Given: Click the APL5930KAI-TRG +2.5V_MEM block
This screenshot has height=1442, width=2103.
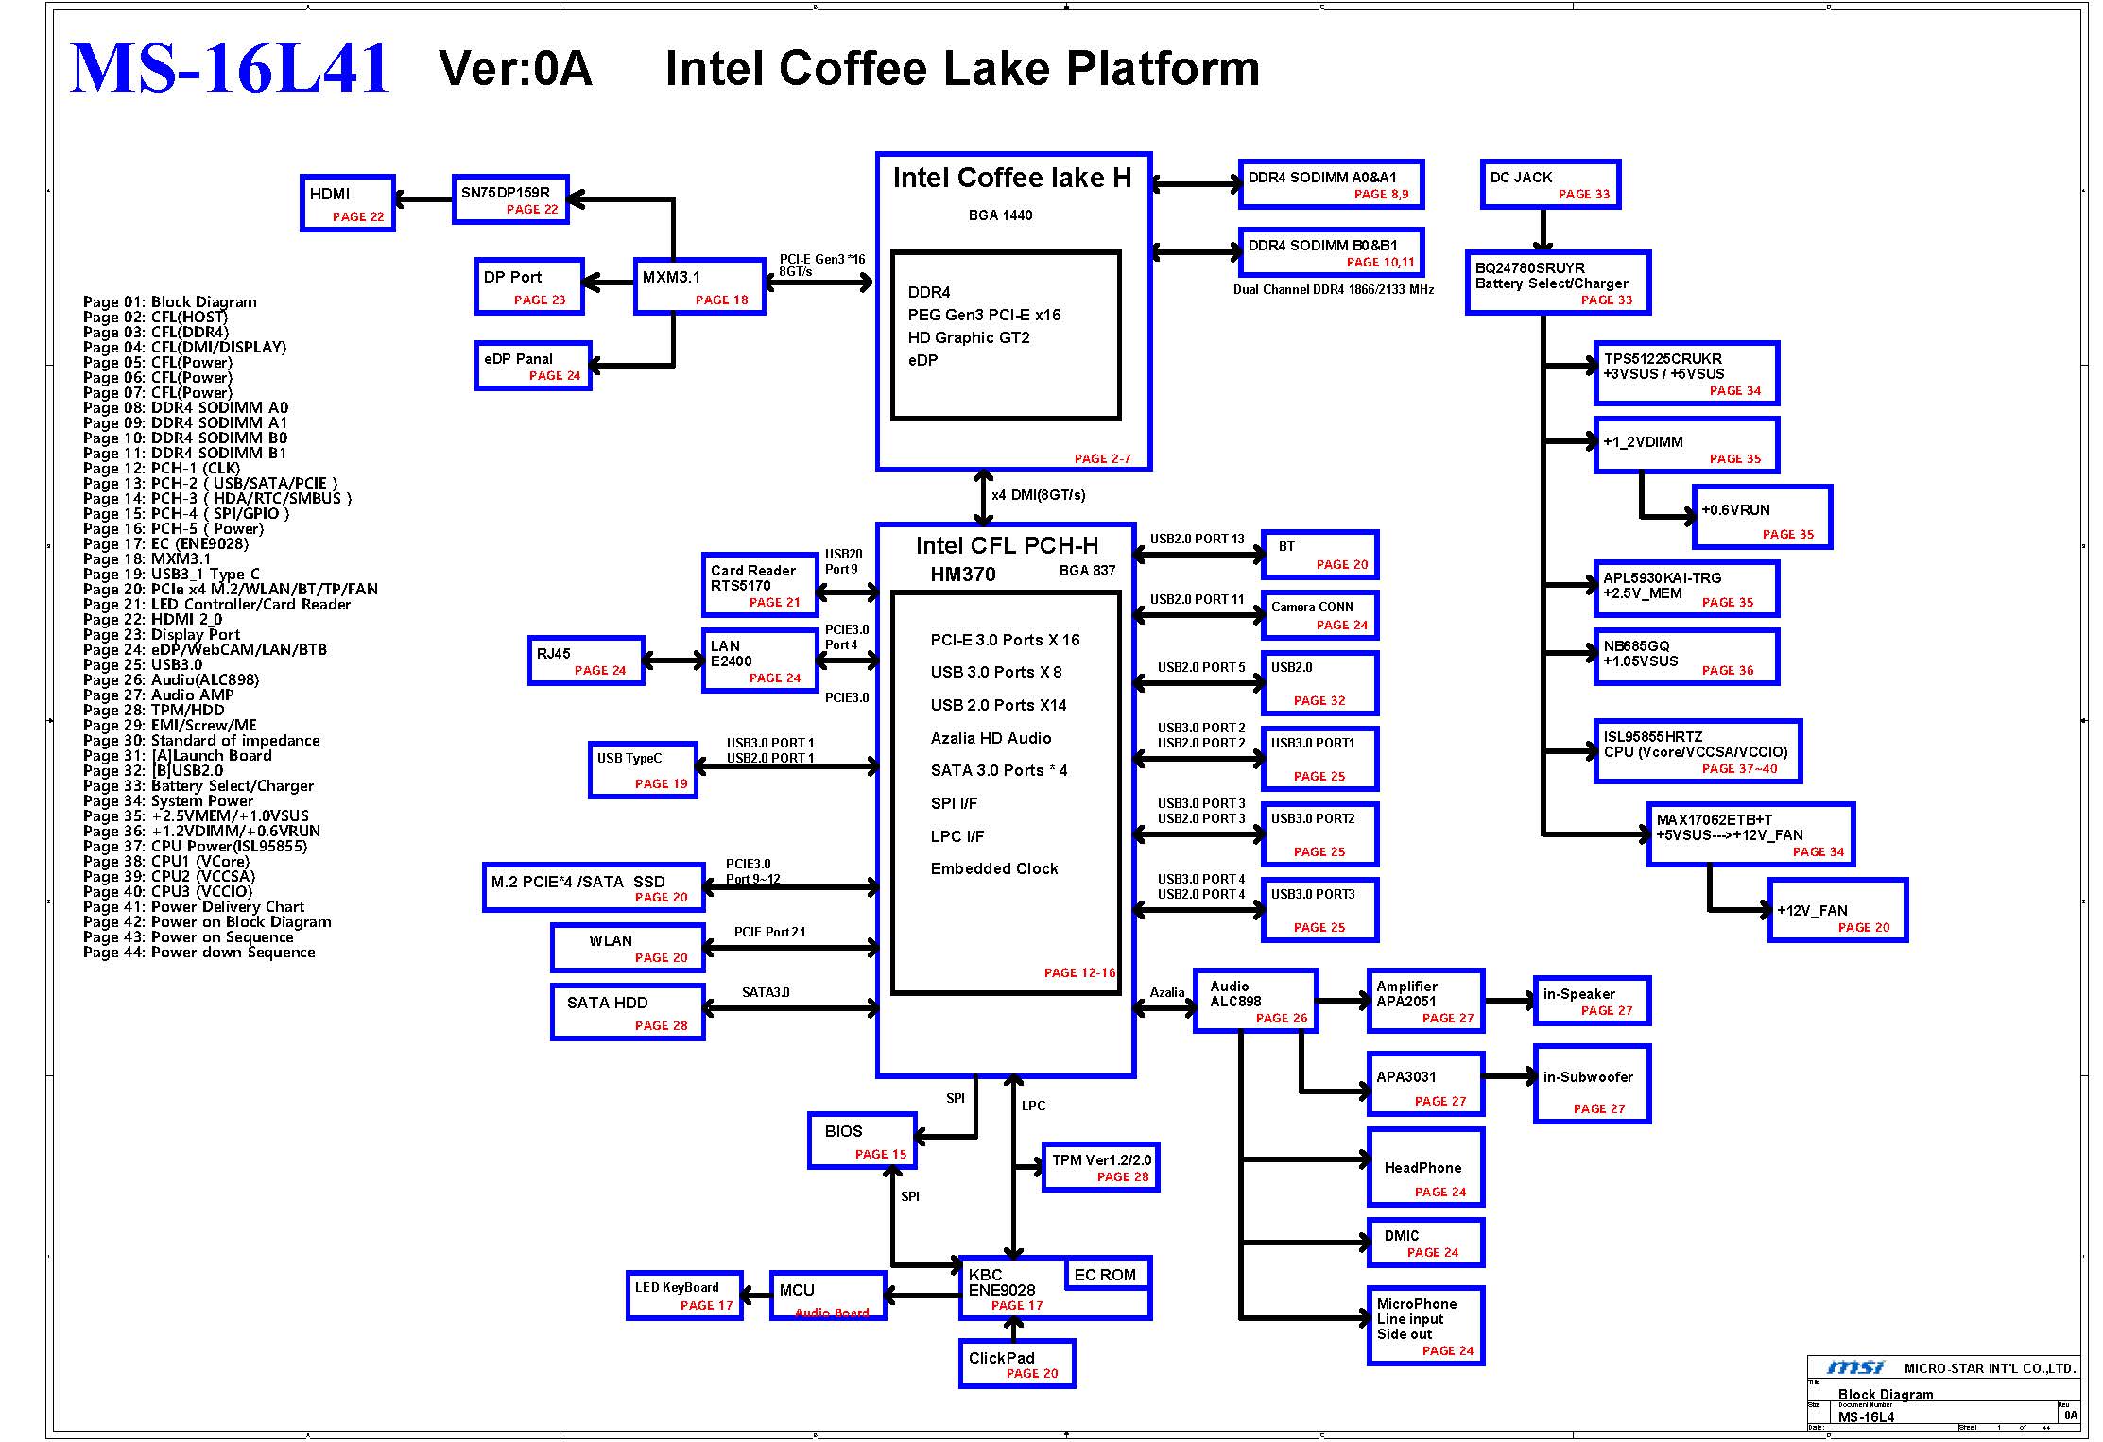Looking at the screenshot, I should coord(1687,589).
